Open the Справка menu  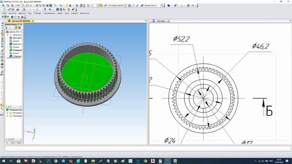tap(74, 13)
